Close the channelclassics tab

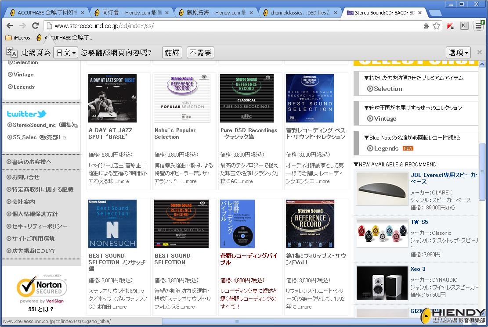click(x=336, y=13)
